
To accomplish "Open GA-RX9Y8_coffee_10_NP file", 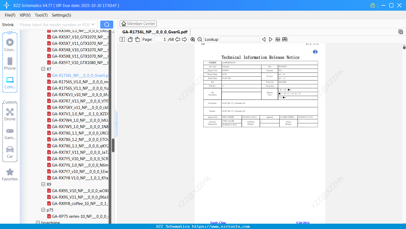I will (78, 203).
